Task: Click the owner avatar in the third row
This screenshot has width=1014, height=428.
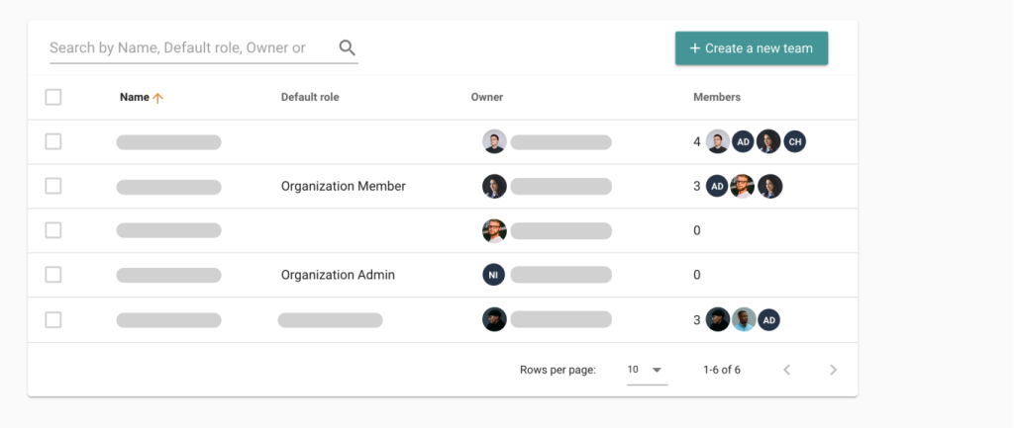Action: click(494, 230)
